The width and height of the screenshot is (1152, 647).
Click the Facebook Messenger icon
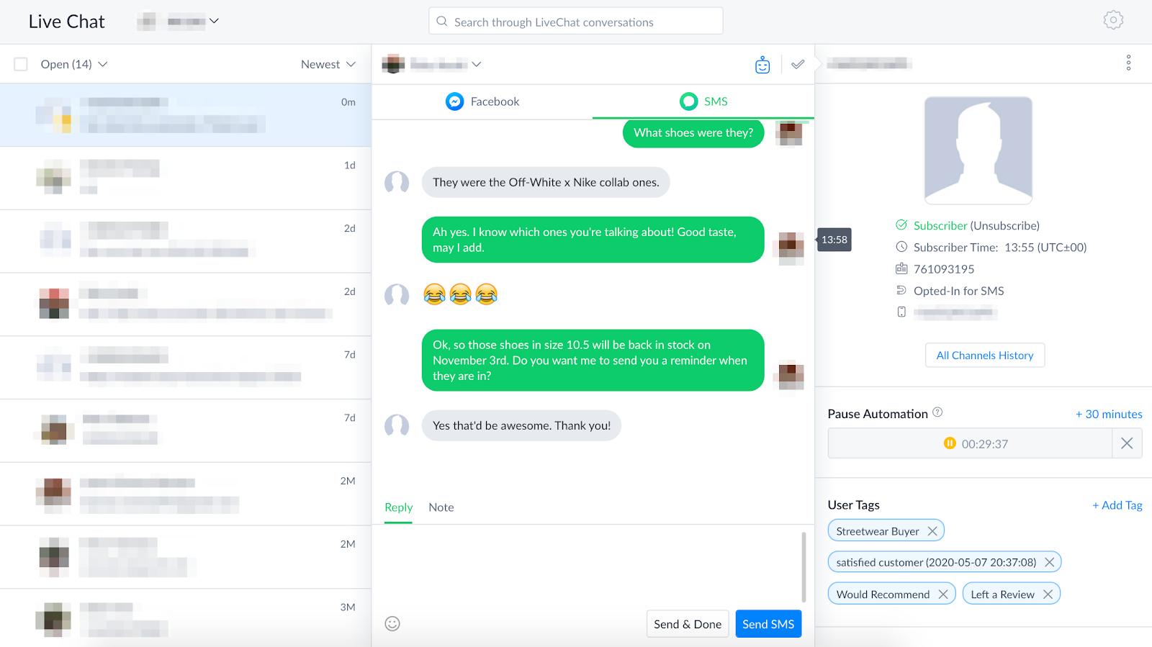click(454, 101)
